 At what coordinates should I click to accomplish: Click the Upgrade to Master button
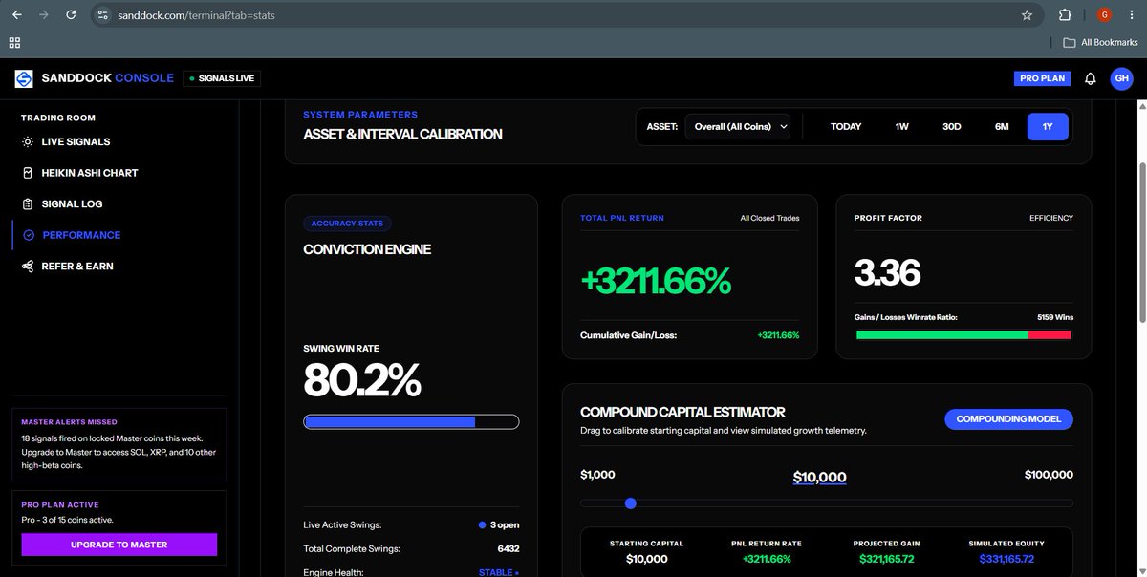coord(119,545)
